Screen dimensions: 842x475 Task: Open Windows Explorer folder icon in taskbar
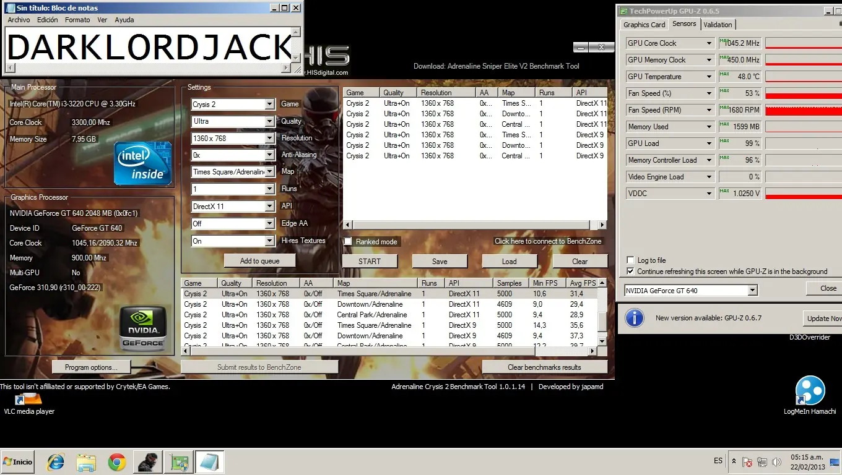tap(86, 461)
